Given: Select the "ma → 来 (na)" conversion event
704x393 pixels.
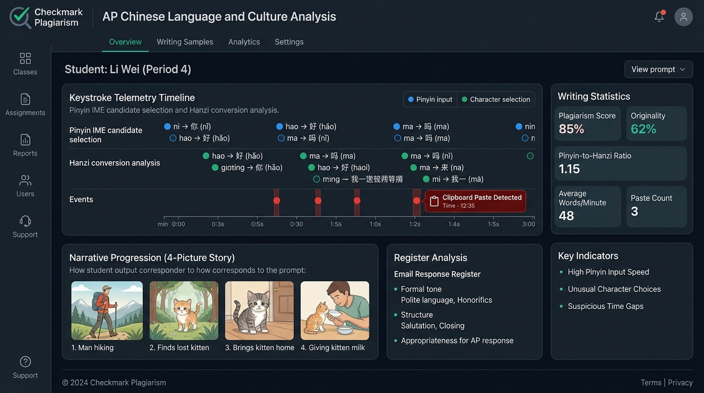Looking at the screenshot, I should (437, 167).
